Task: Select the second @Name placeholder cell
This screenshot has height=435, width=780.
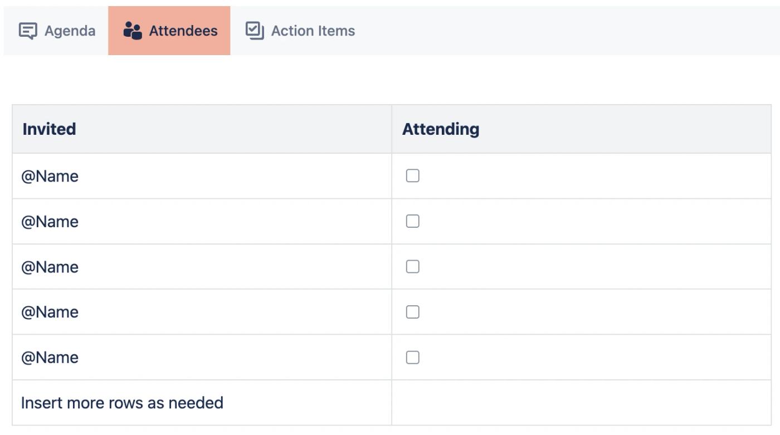Action: click(50, 222)
